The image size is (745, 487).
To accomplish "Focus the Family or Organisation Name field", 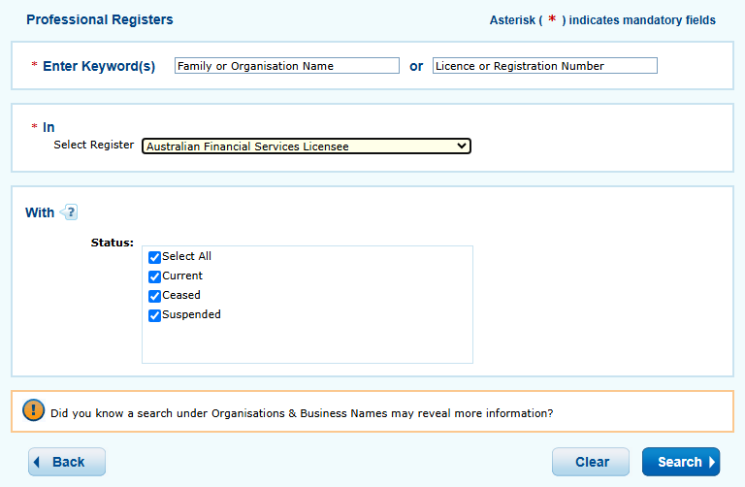I will tap(286, 66).
